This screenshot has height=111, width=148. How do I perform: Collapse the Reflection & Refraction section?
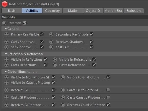coord(6,54)
